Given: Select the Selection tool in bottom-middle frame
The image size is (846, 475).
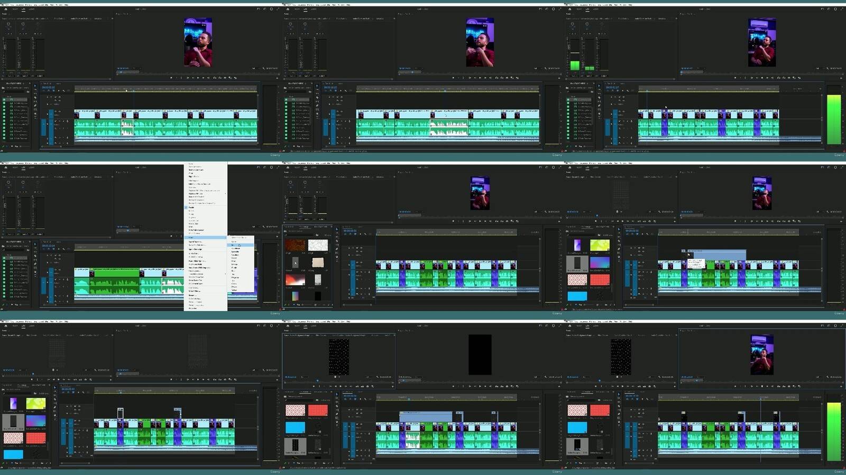Looking at the screenshot, I should (x=337, y=394).
